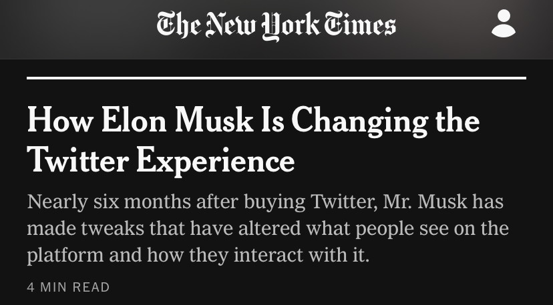Click the word "Times" in the masthead

coord(361,25)
